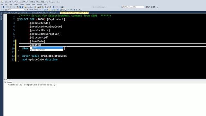
Task: Click the Messages tab in results pane
Action: 8,82
